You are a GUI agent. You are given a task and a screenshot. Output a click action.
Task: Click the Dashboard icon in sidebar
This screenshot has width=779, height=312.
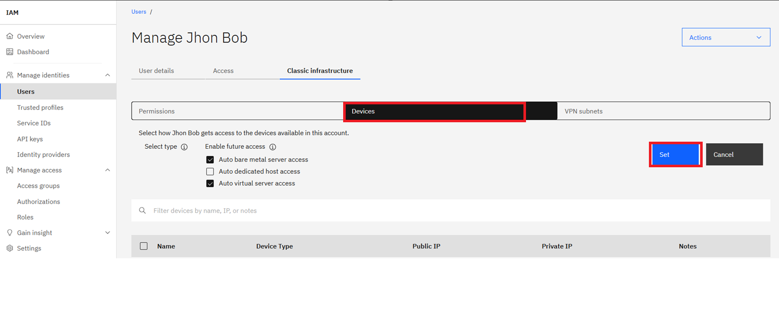tap(10, 52)
